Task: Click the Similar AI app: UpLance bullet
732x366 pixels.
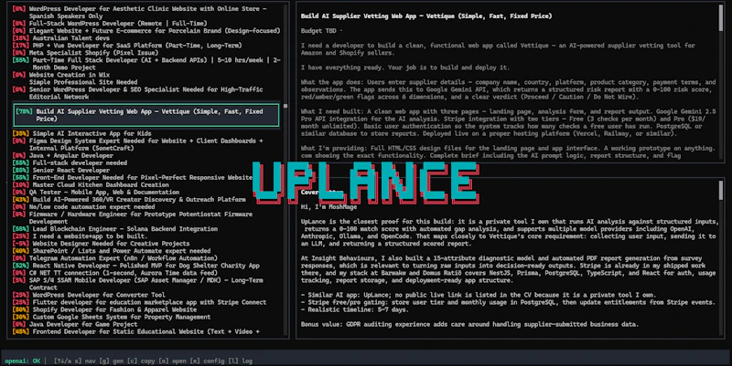Action: (478, 295)
